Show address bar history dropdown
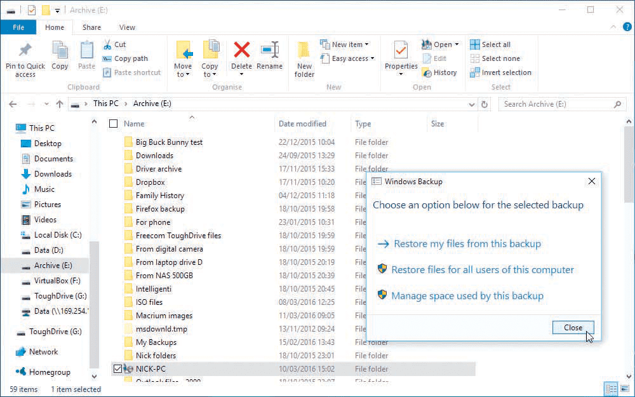Viewport: 635px width, 397px height. tap(471, 104)
